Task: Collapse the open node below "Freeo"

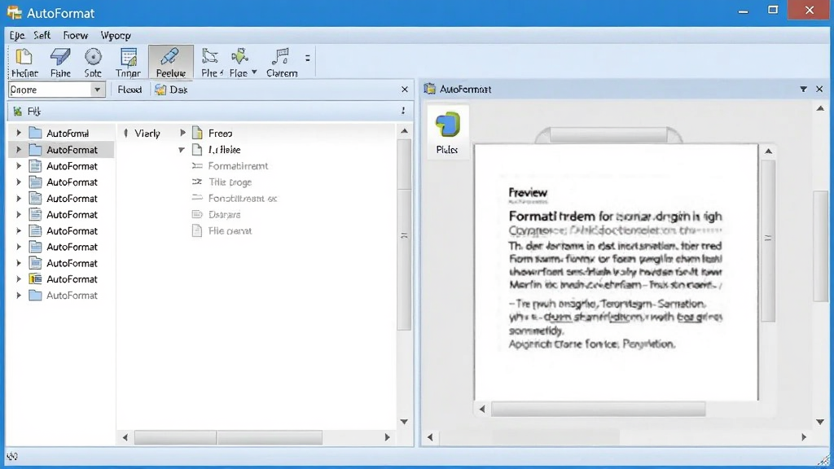Action: pyautogui.click(x=182, y=150)
